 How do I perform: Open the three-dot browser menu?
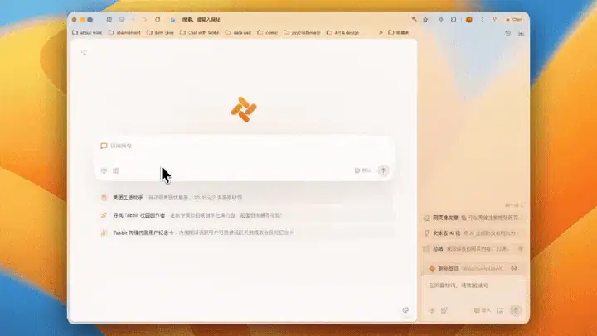click(482, 19)
